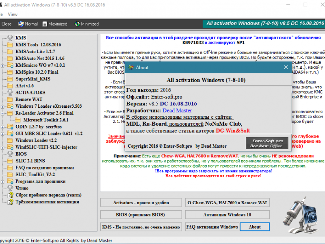Expand the KMSmicro WO w7 v1.0.1 node
The height and width of the screenshot is (244, 325).
(x=2, y=65)
